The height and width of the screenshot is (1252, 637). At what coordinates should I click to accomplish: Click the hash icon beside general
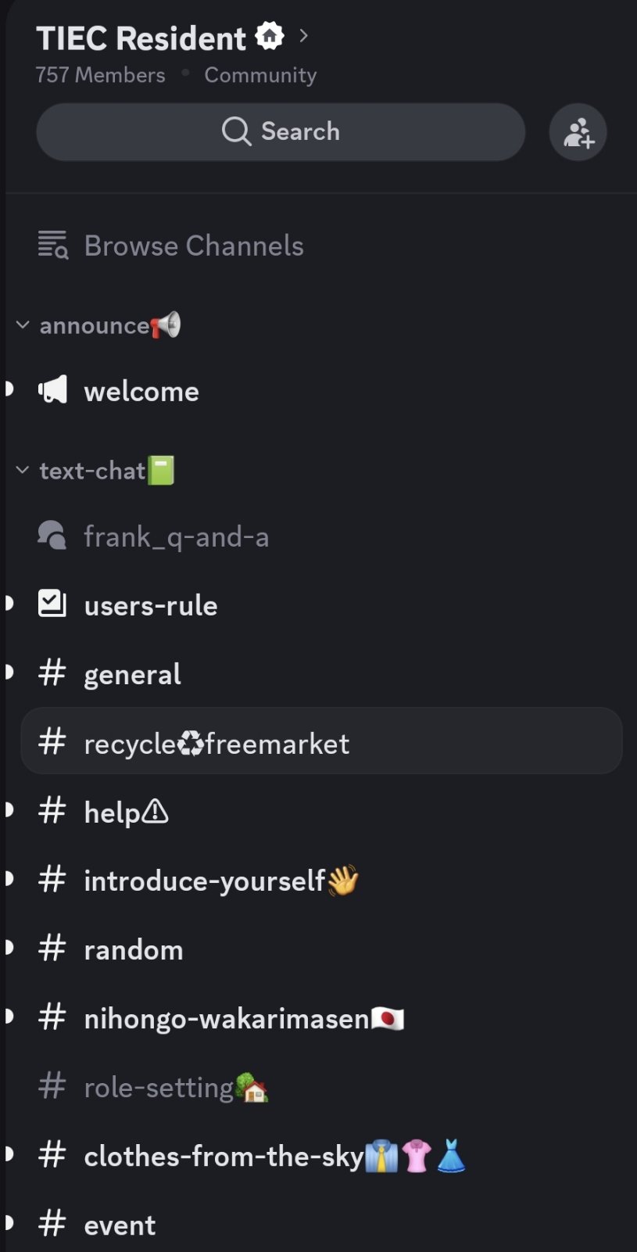[x=52, y=673]
